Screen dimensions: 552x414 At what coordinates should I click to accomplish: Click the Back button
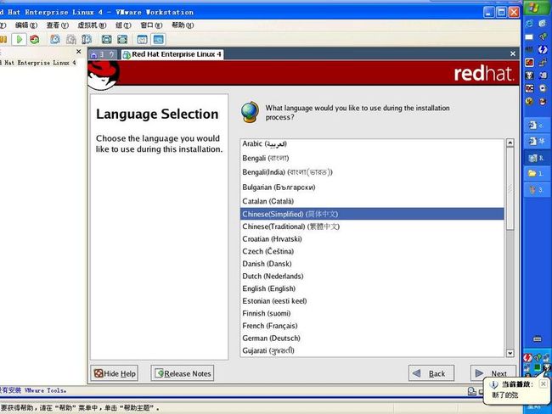431,373
